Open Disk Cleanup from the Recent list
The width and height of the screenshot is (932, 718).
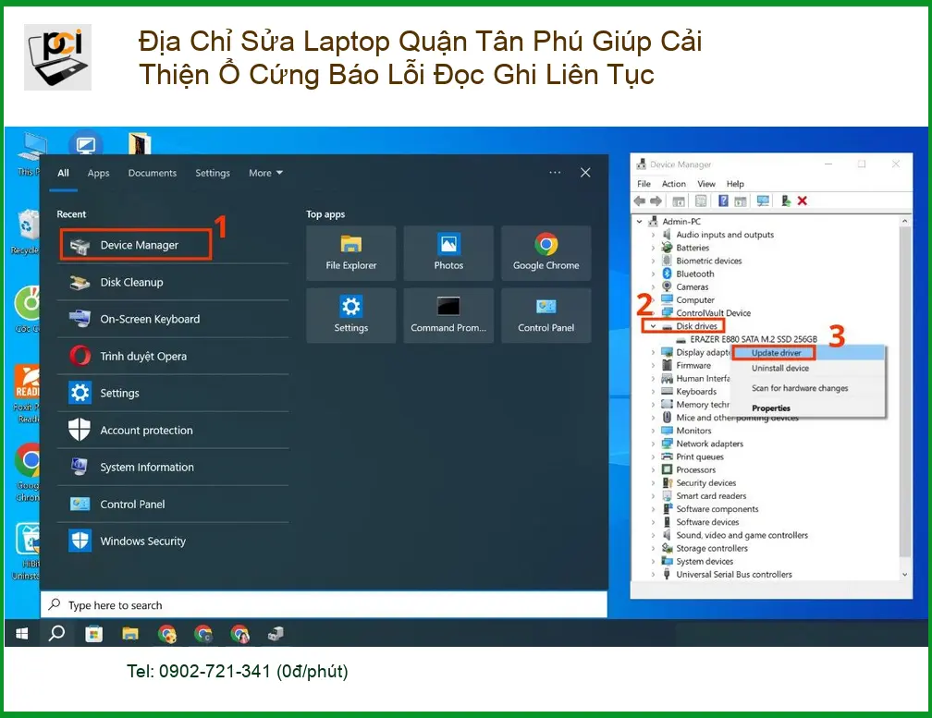point(173,282)
